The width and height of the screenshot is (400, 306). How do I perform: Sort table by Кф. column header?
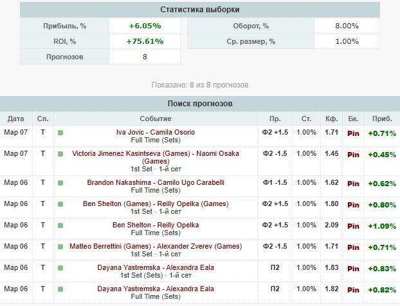[332, 119]
